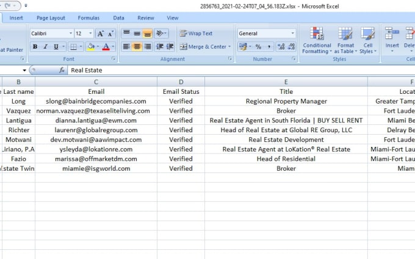The height and width of the screenshot is (259, 415).
Task: Apply Percent Style
Action: click(258, 47)
